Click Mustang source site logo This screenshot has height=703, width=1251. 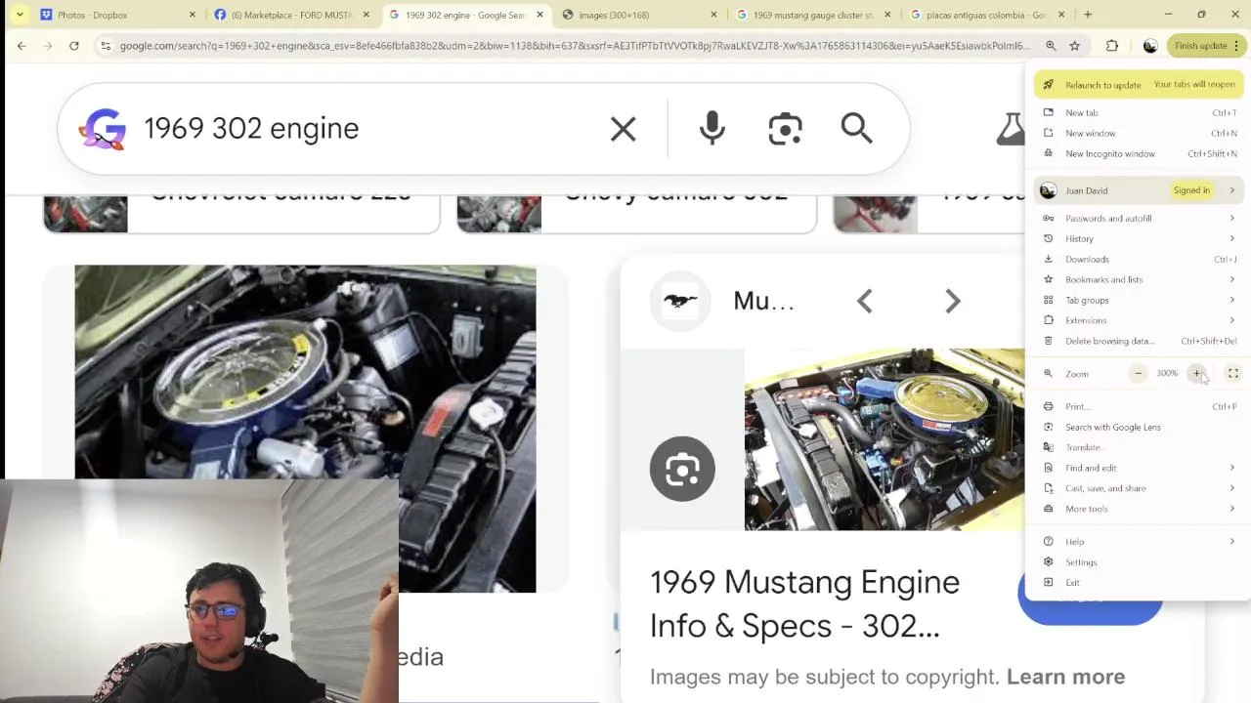click(680, 302)
